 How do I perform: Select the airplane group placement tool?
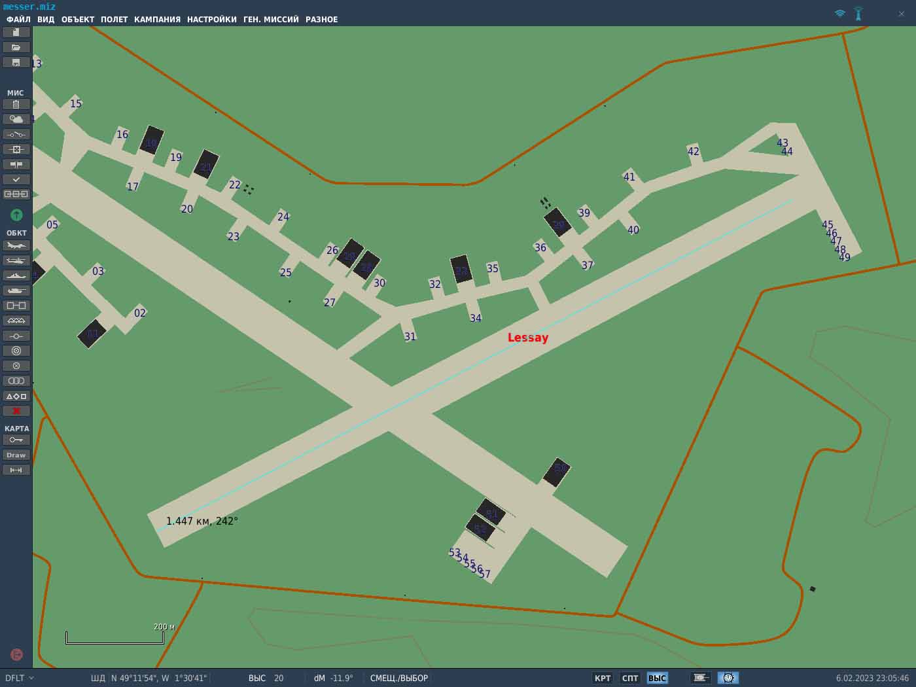click(x=16, y=245)
